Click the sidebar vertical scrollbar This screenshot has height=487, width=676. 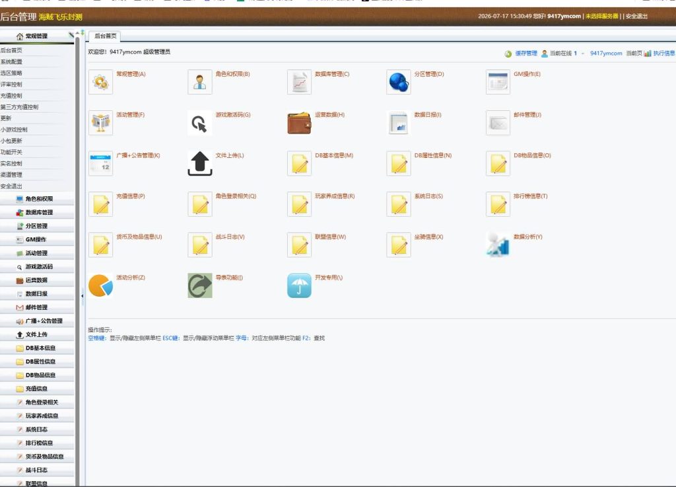point(77,259)
